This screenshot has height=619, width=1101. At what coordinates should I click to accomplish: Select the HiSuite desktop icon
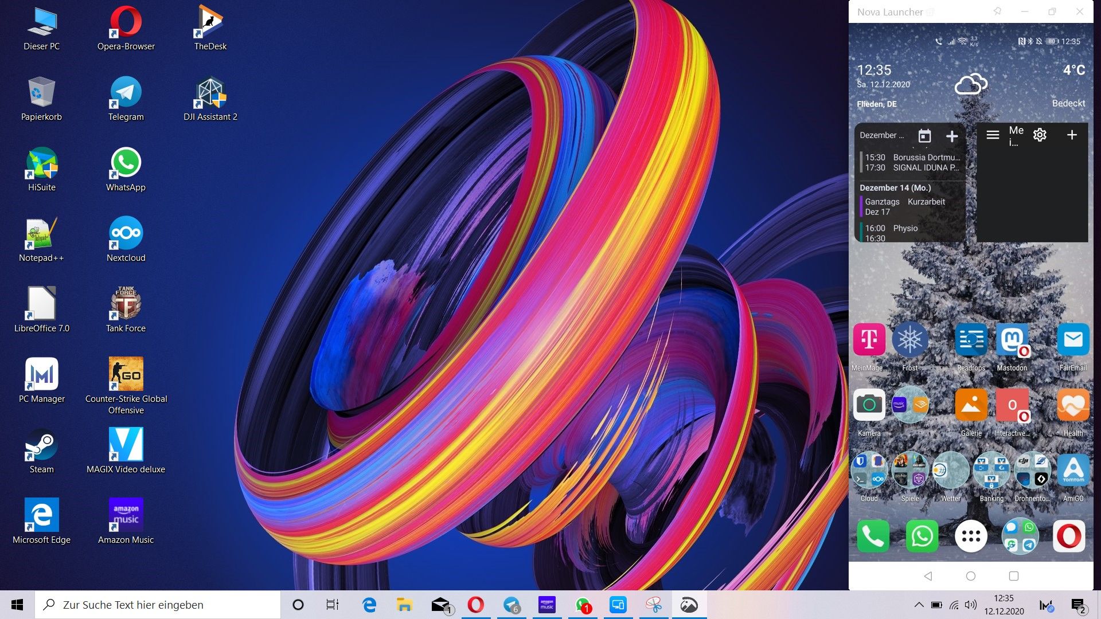coord(41,170)
